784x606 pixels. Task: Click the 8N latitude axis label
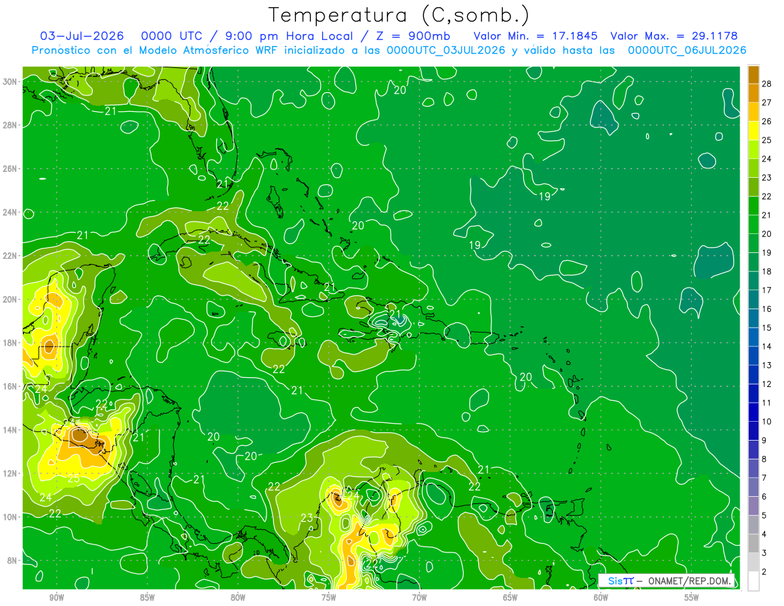12,560
